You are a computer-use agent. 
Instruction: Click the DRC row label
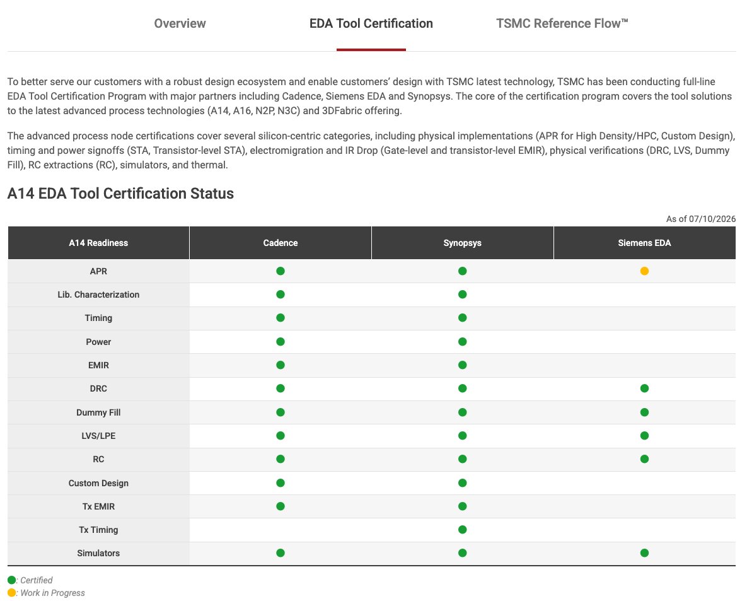coord(98,388)
